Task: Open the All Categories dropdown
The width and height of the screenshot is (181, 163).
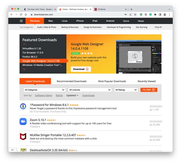Action: pyautogui.click(x=45, y=90)
